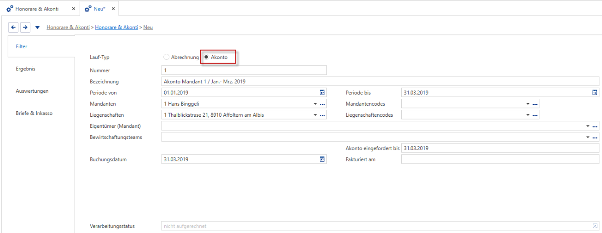Open Eigentümer (Mandant) selection via ellipsis
The image size is (602, 233).
click(595, 126)
